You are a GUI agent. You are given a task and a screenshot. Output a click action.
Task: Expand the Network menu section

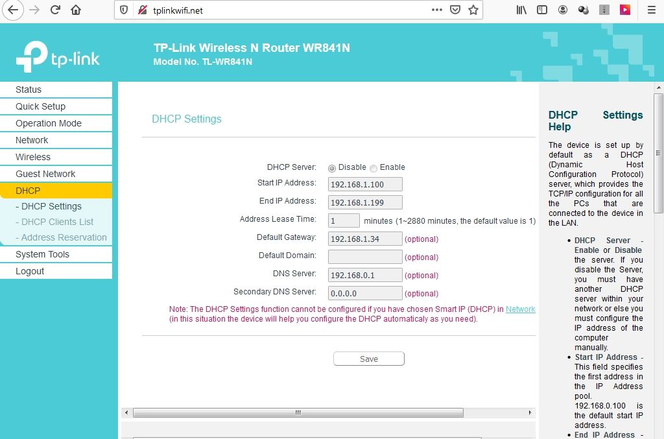[56, 140]
